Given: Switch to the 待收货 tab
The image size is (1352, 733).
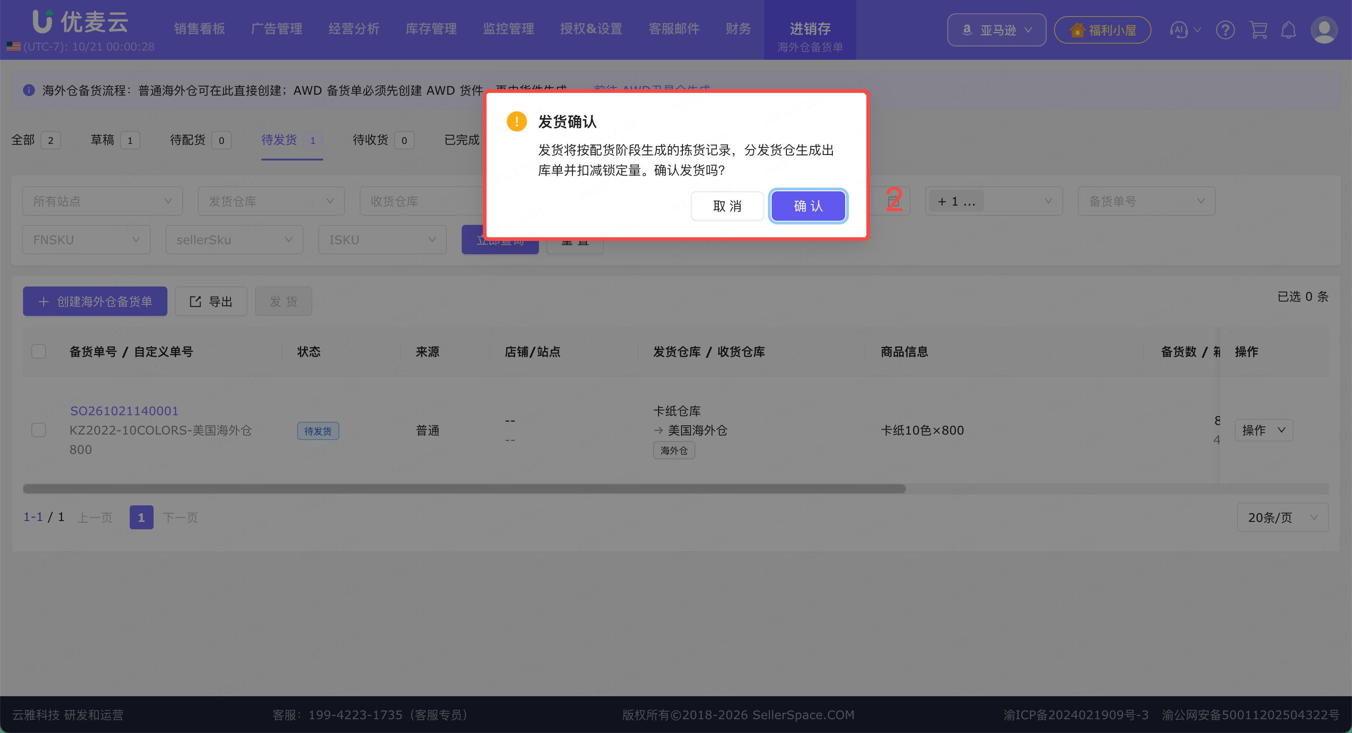Looking at the screenshot, I should coord(383,140).
